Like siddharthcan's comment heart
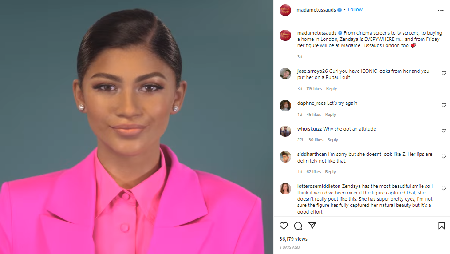 pos(444,156)
